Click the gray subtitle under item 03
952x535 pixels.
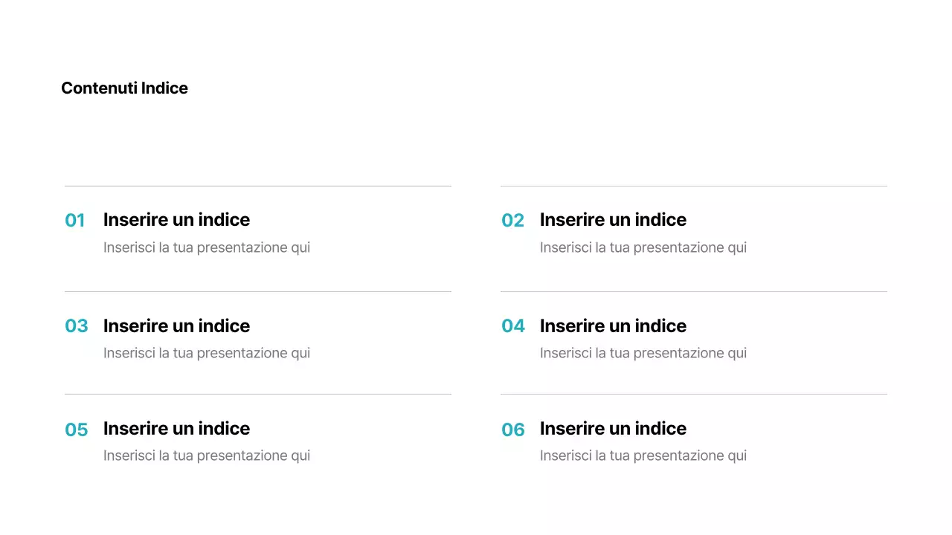207,353
